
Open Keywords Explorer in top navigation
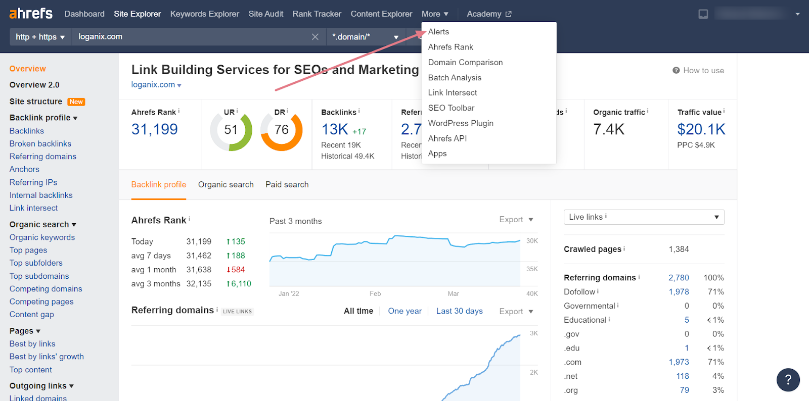205,14
